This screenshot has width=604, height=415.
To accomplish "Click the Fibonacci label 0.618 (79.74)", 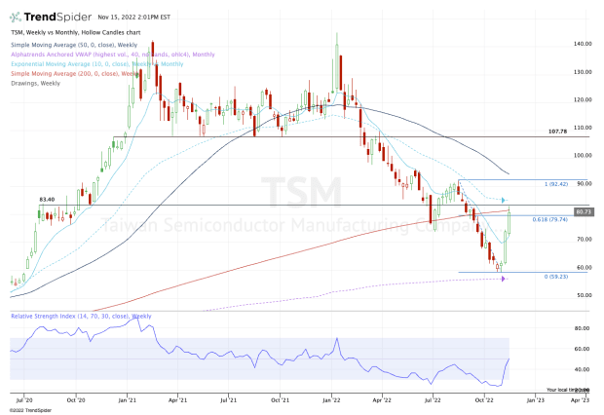I will [x=550, y=219].
